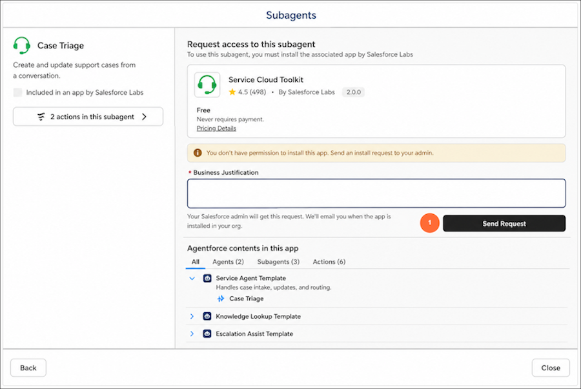Toggle the Included in an app checkbox
This screenshot has height=389, width=581.
pyautogui.click(x=17, y=92)
